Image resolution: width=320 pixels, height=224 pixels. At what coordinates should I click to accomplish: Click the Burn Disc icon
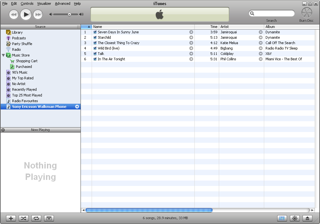tap(307, 13)
